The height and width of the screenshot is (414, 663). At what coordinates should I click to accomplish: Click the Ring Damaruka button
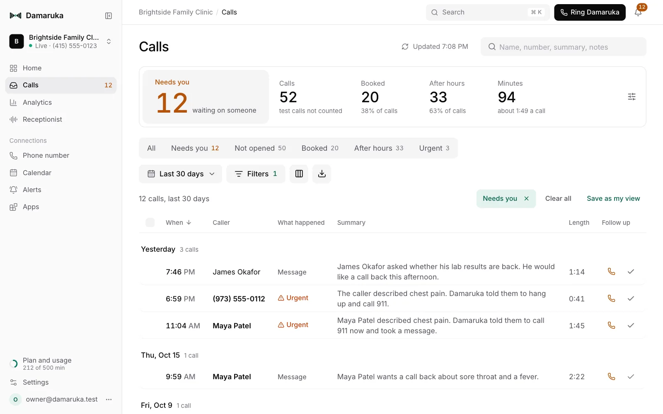(590, 12)
